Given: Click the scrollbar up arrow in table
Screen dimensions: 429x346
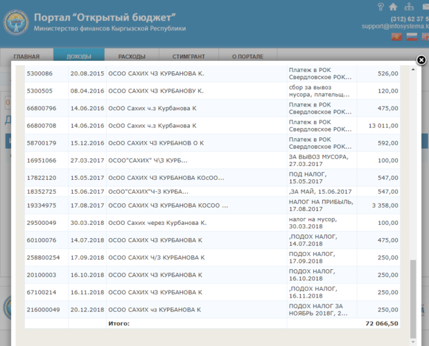Looking at the screenshot, I should pyautogui.click(x=414, y=68).
